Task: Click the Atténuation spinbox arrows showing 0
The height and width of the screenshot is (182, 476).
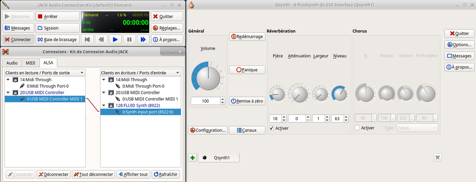Action: (308, 119)
